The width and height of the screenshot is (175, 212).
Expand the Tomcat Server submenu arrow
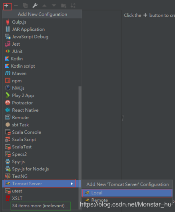click(72, 184)
